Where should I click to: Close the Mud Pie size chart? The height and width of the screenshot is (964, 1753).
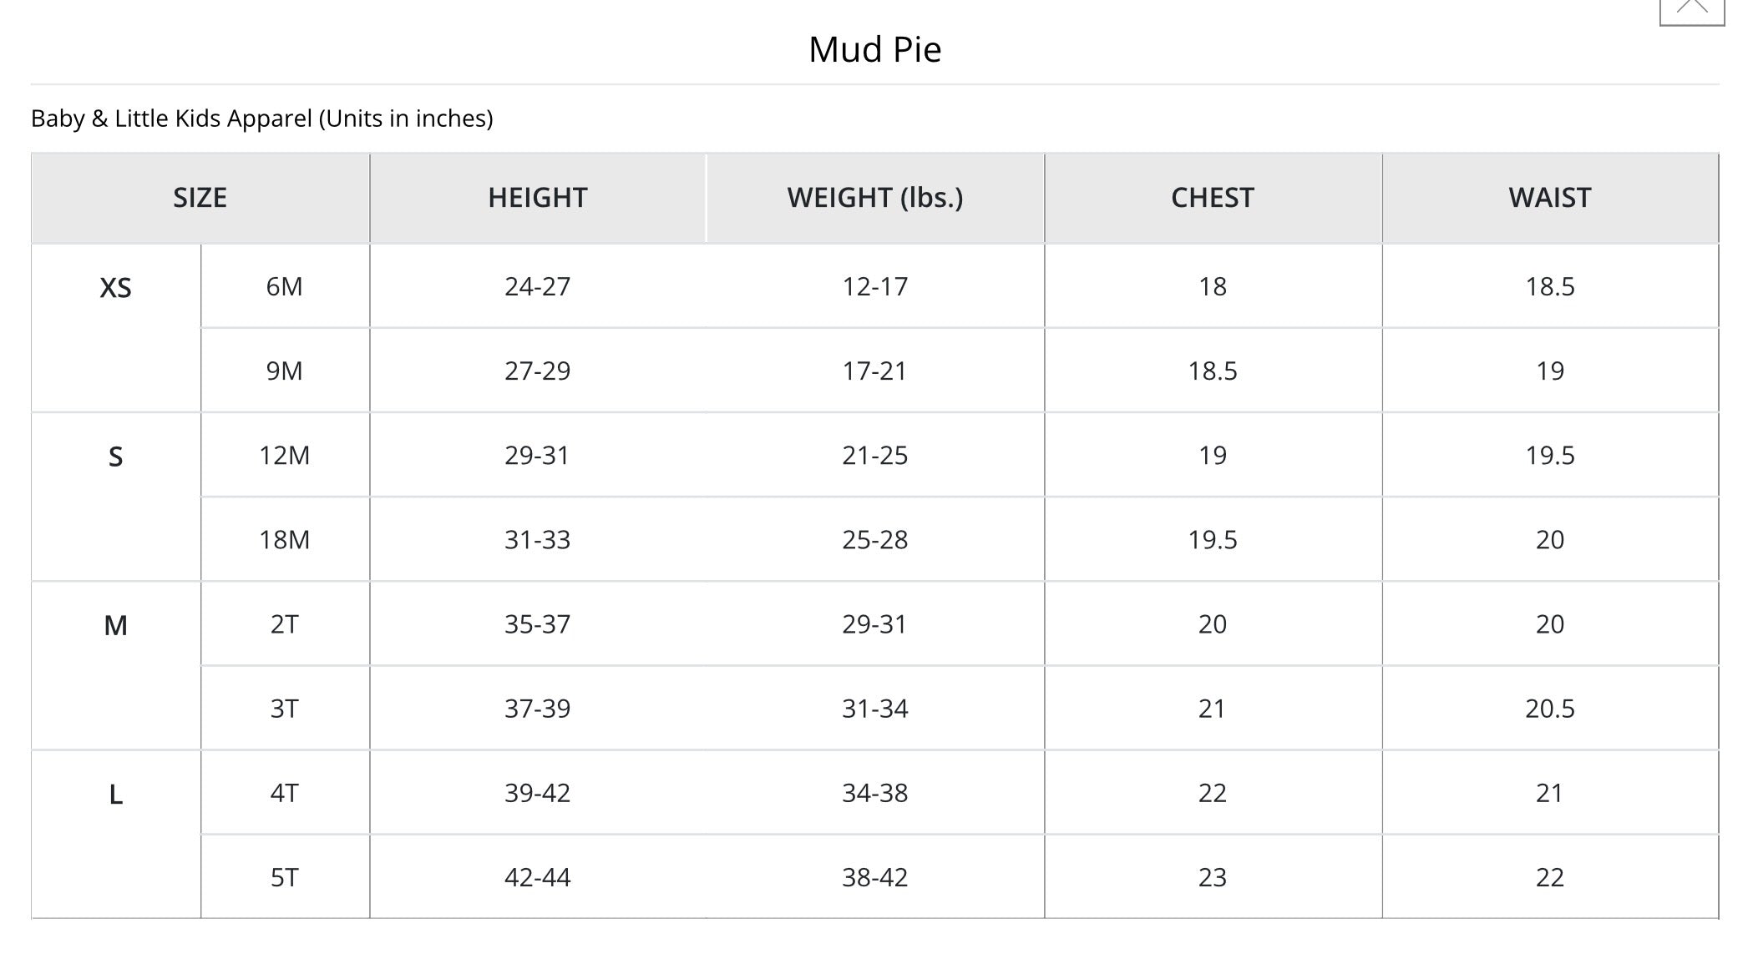tap(1691, 8)
